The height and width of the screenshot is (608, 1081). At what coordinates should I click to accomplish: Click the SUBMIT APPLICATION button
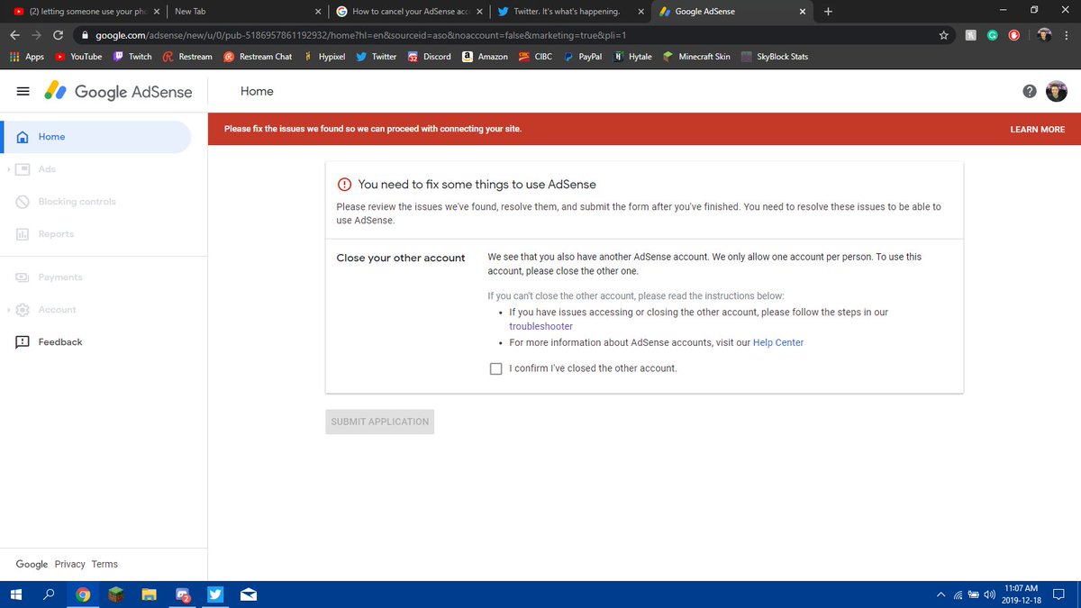point(379,422)
